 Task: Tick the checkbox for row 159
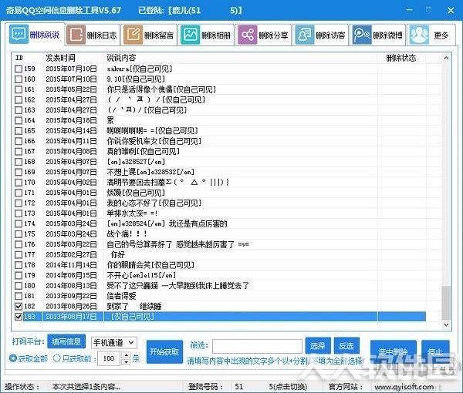19,69
